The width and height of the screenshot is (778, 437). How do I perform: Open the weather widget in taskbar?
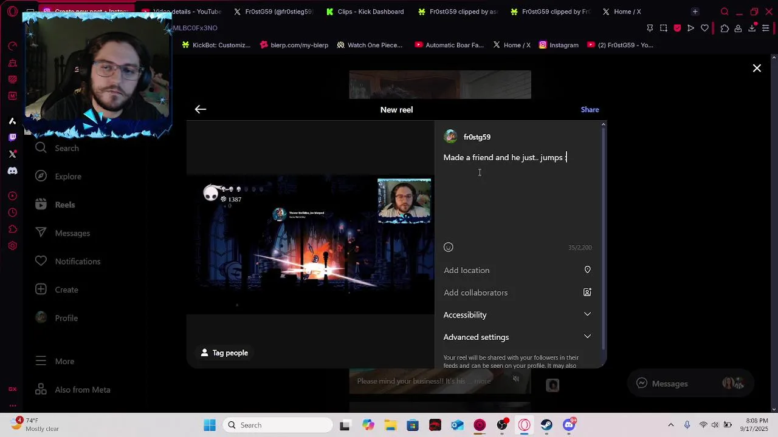pyautogui.click(x=35, y=425)
